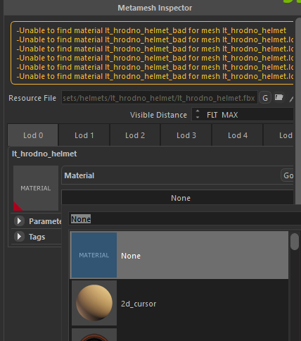Click the Metamesh Inspector panel title

coord(155,8)
